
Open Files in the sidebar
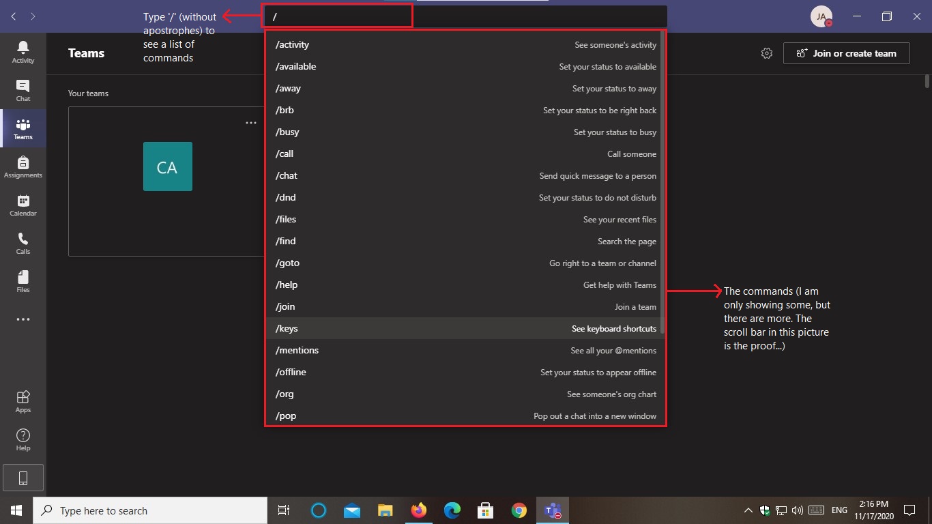click(23, 281)
